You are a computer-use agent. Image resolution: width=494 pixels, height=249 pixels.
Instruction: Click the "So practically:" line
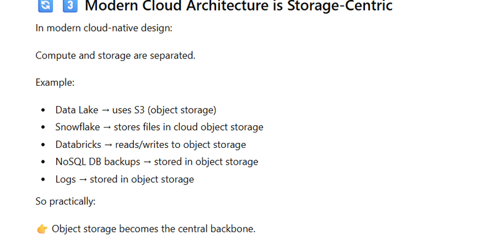pos(65,202)
